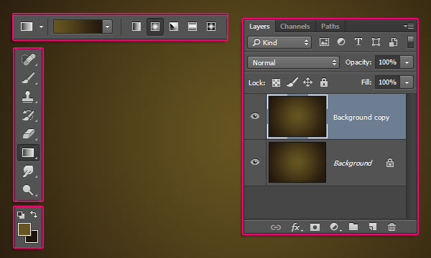Select the Clone Stamp tool
This screenshot has width=431, height=258.
click(28, 97)
